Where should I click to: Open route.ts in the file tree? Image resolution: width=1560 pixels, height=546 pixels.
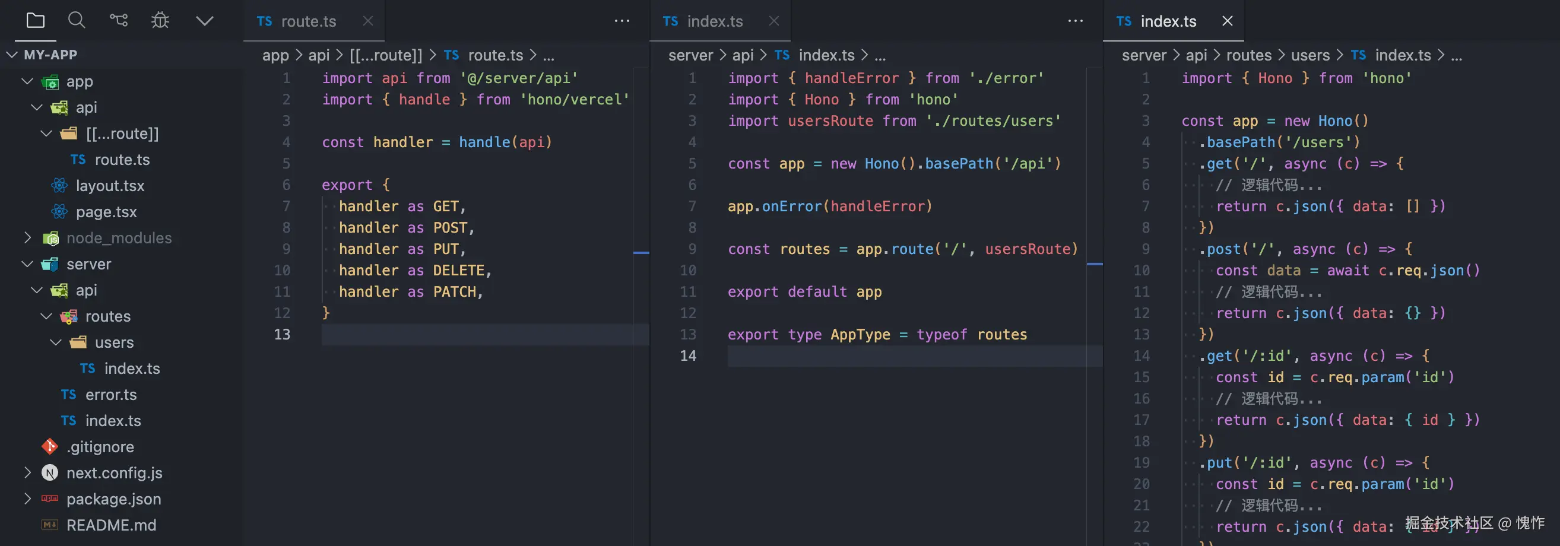click(x=122, y=159)
